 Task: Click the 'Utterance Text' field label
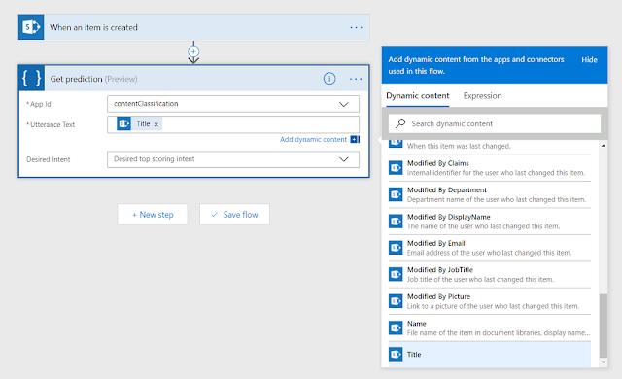point(52,125)
